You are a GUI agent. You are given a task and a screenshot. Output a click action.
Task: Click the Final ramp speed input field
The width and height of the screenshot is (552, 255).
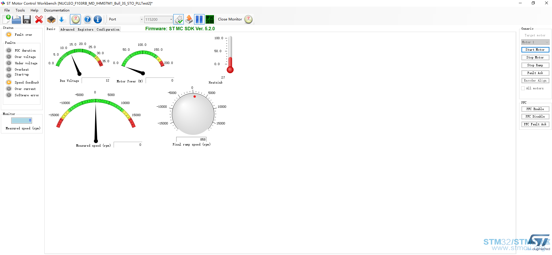coord(191,139)
